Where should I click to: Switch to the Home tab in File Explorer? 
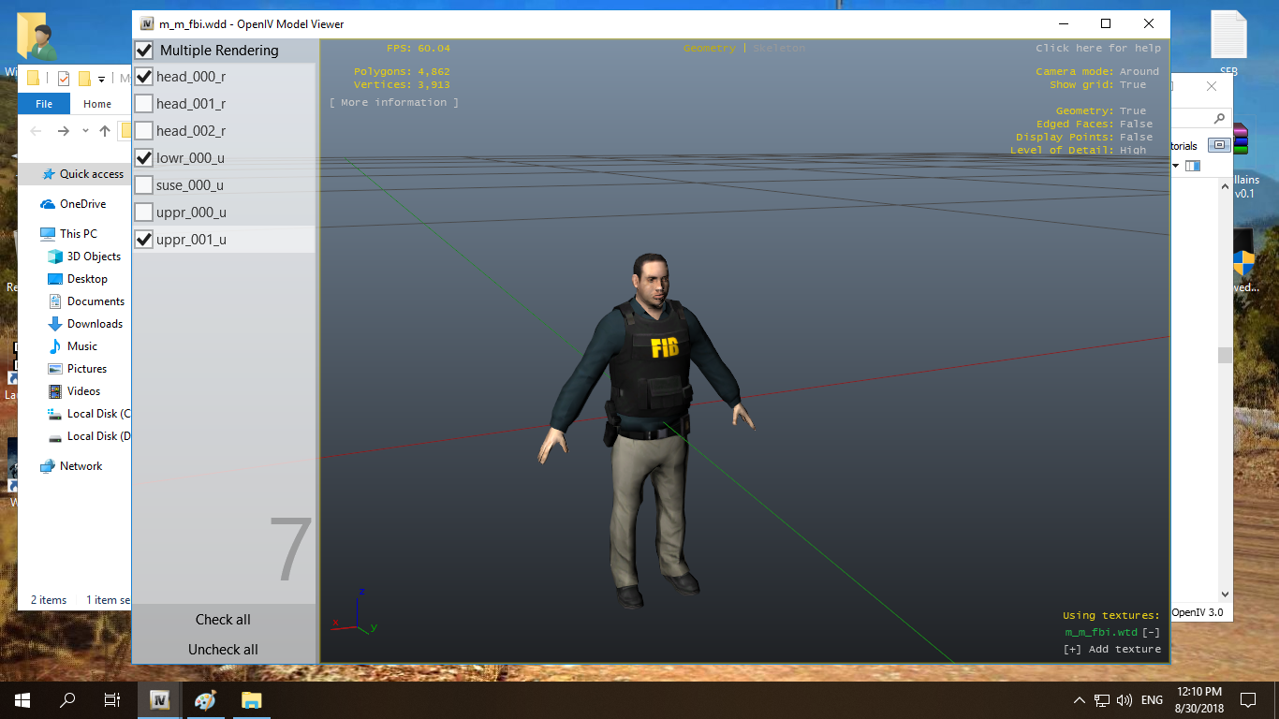[x=97, y=104]
